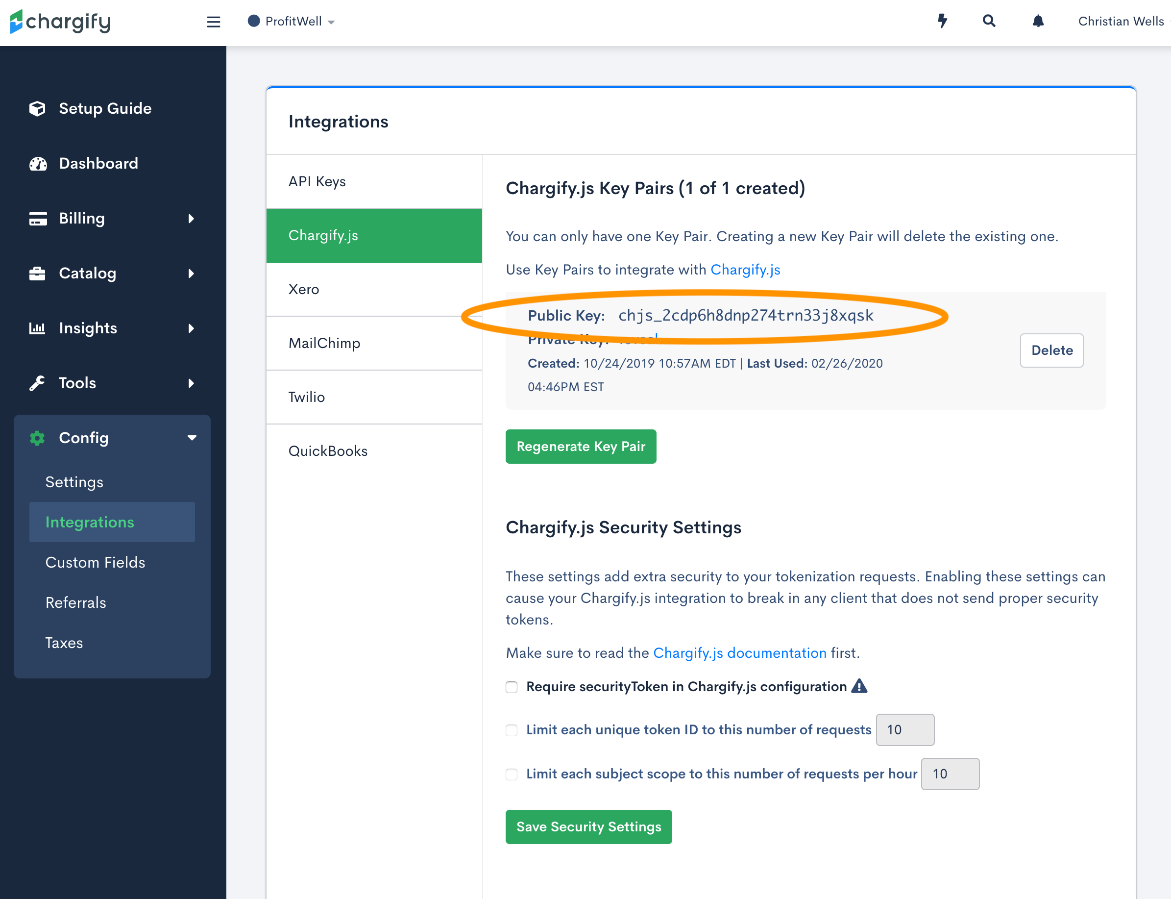This screenshot has height=899, width=1171.
Task: Click the Delete key pair button
Action: coord(1052,350)
